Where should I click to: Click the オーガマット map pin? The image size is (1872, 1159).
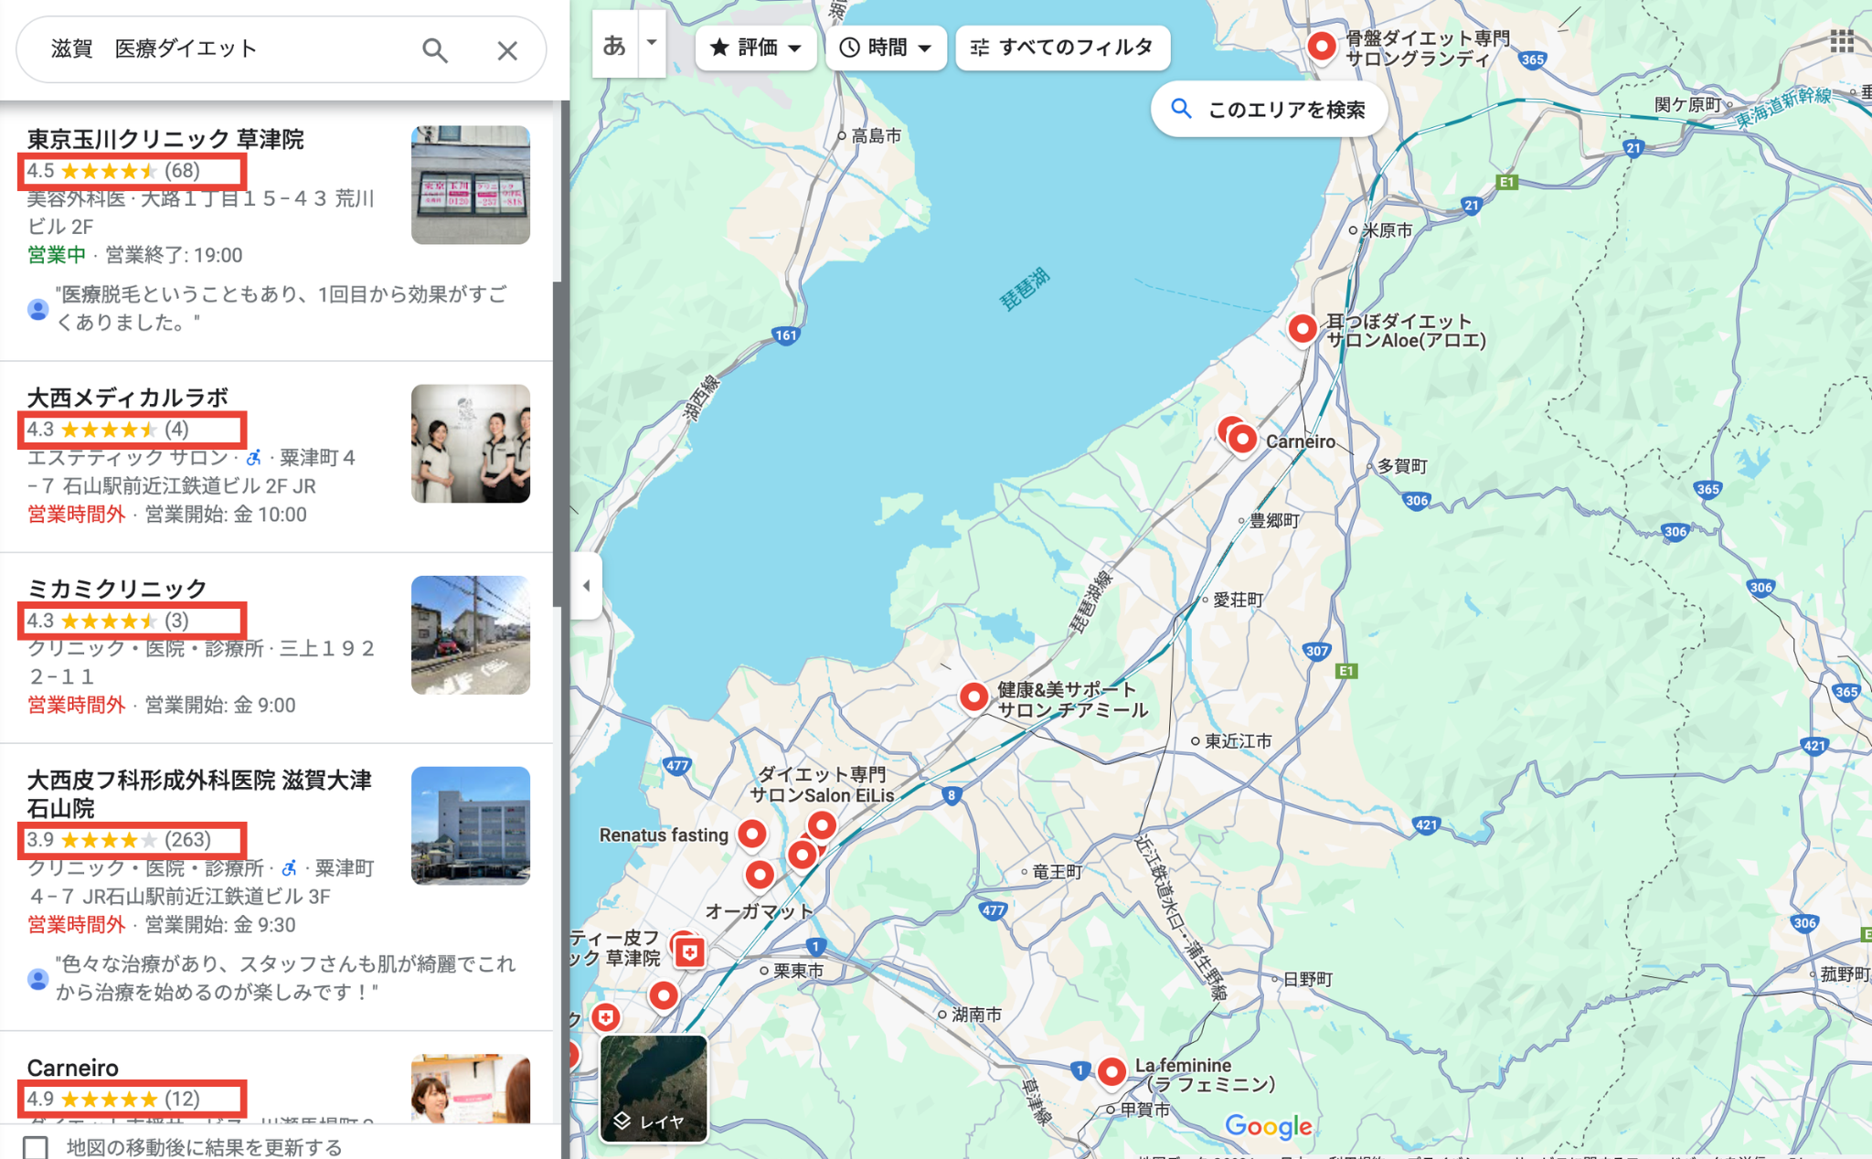click(x=760, y=875)
